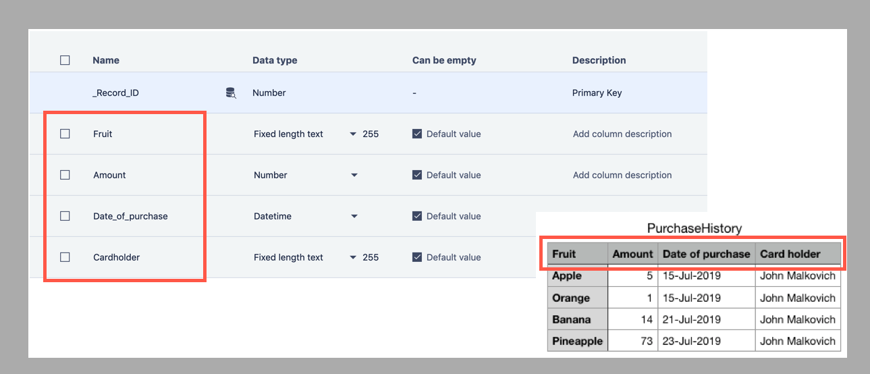Add column description for Amount
870x374 pixels.
(x=622, y=175)
